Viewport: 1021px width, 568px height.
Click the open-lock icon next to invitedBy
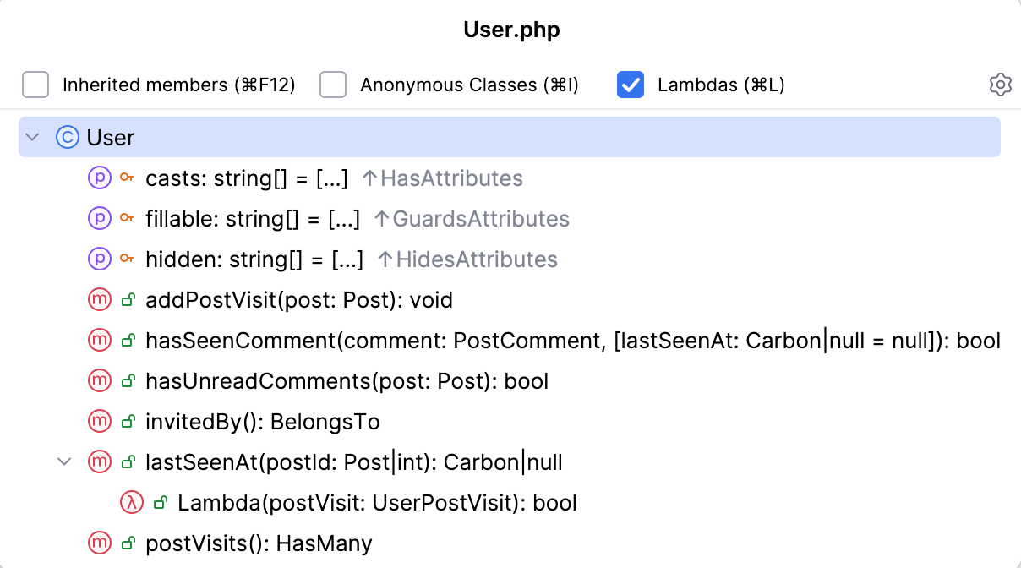pos(126,422)
